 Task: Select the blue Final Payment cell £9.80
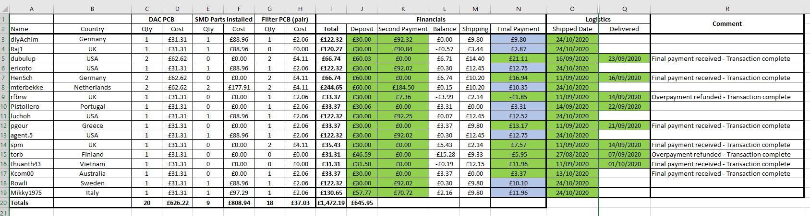518,39
